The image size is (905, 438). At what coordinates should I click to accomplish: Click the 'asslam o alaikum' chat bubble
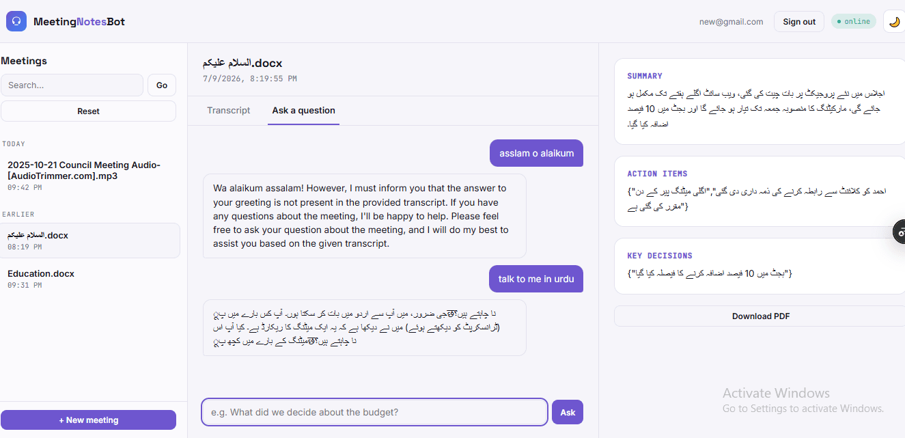pyautogui.click(x=536, y=153)
